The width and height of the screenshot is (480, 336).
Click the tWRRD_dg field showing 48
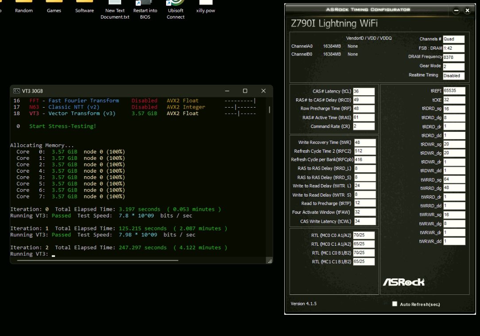click(454, 188)
